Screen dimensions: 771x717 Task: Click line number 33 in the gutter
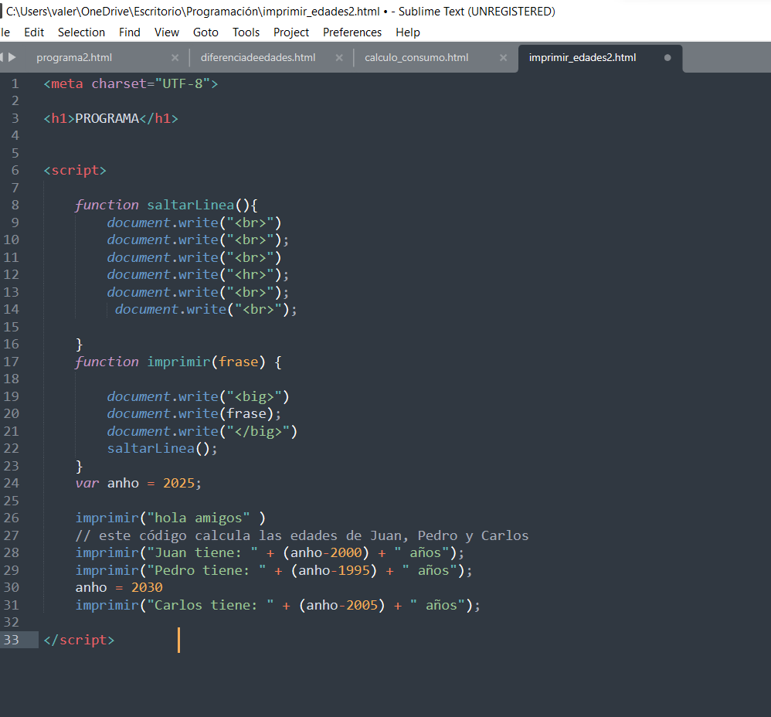click(12, 640)
